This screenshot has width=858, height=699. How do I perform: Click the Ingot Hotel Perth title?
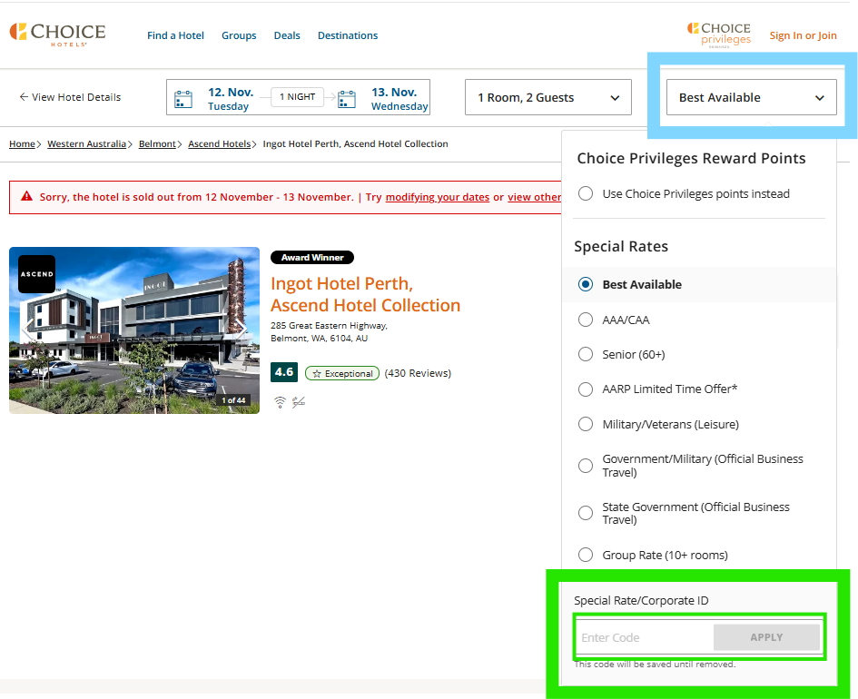coord(366,294)
